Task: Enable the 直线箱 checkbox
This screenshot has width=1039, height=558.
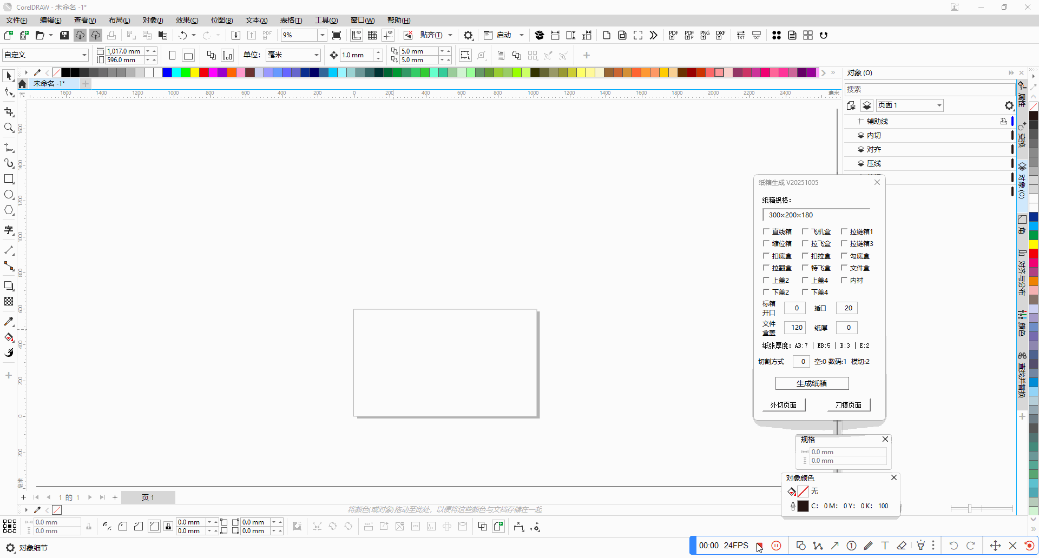Action: [x=766, y=231]
